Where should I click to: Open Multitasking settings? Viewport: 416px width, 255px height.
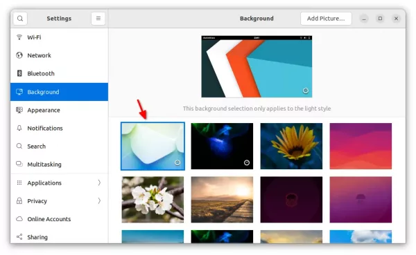[x=59, y=164]
